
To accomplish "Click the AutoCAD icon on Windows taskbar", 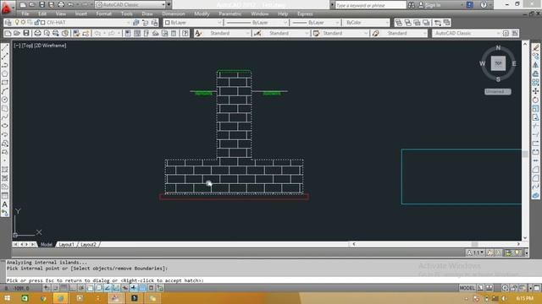I will 116,298.
